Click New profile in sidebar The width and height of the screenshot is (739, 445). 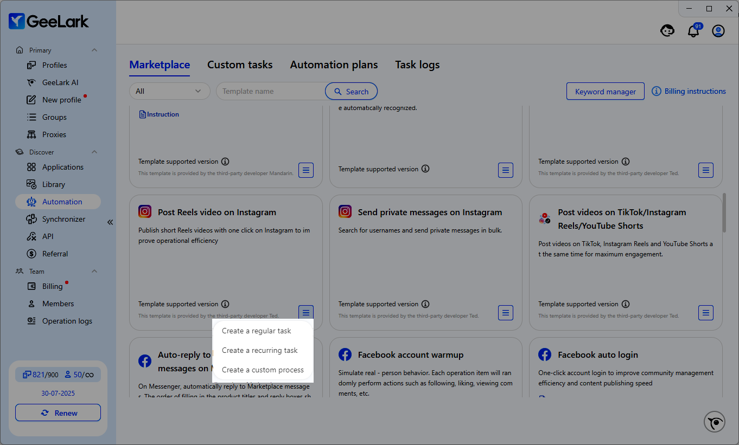coord(61,100)
